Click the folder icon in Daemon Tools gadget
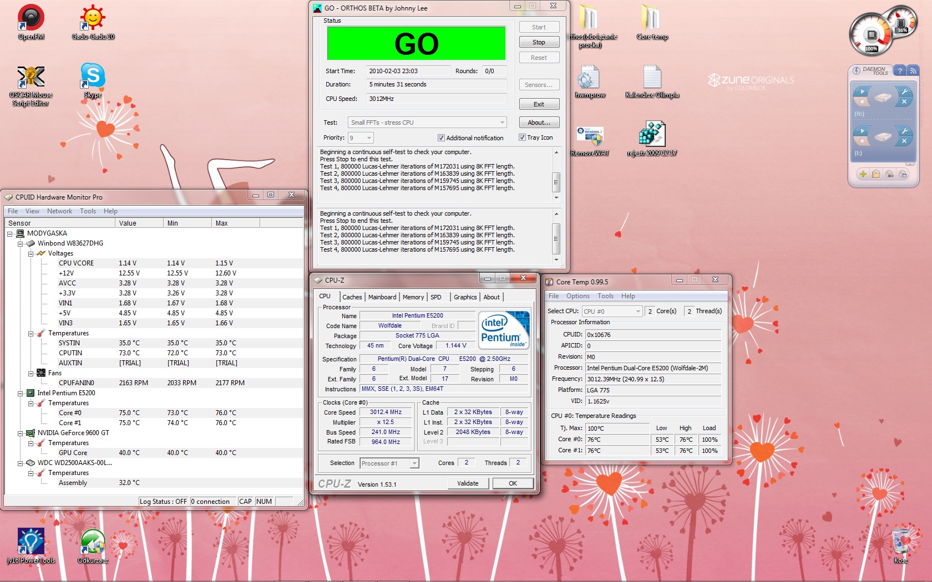932x582 pixels. coord(876,174)
